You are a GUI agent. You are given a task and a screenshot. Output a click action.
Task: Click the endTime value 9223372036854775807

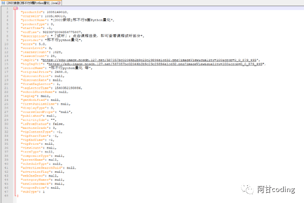[x=62, y=32]
